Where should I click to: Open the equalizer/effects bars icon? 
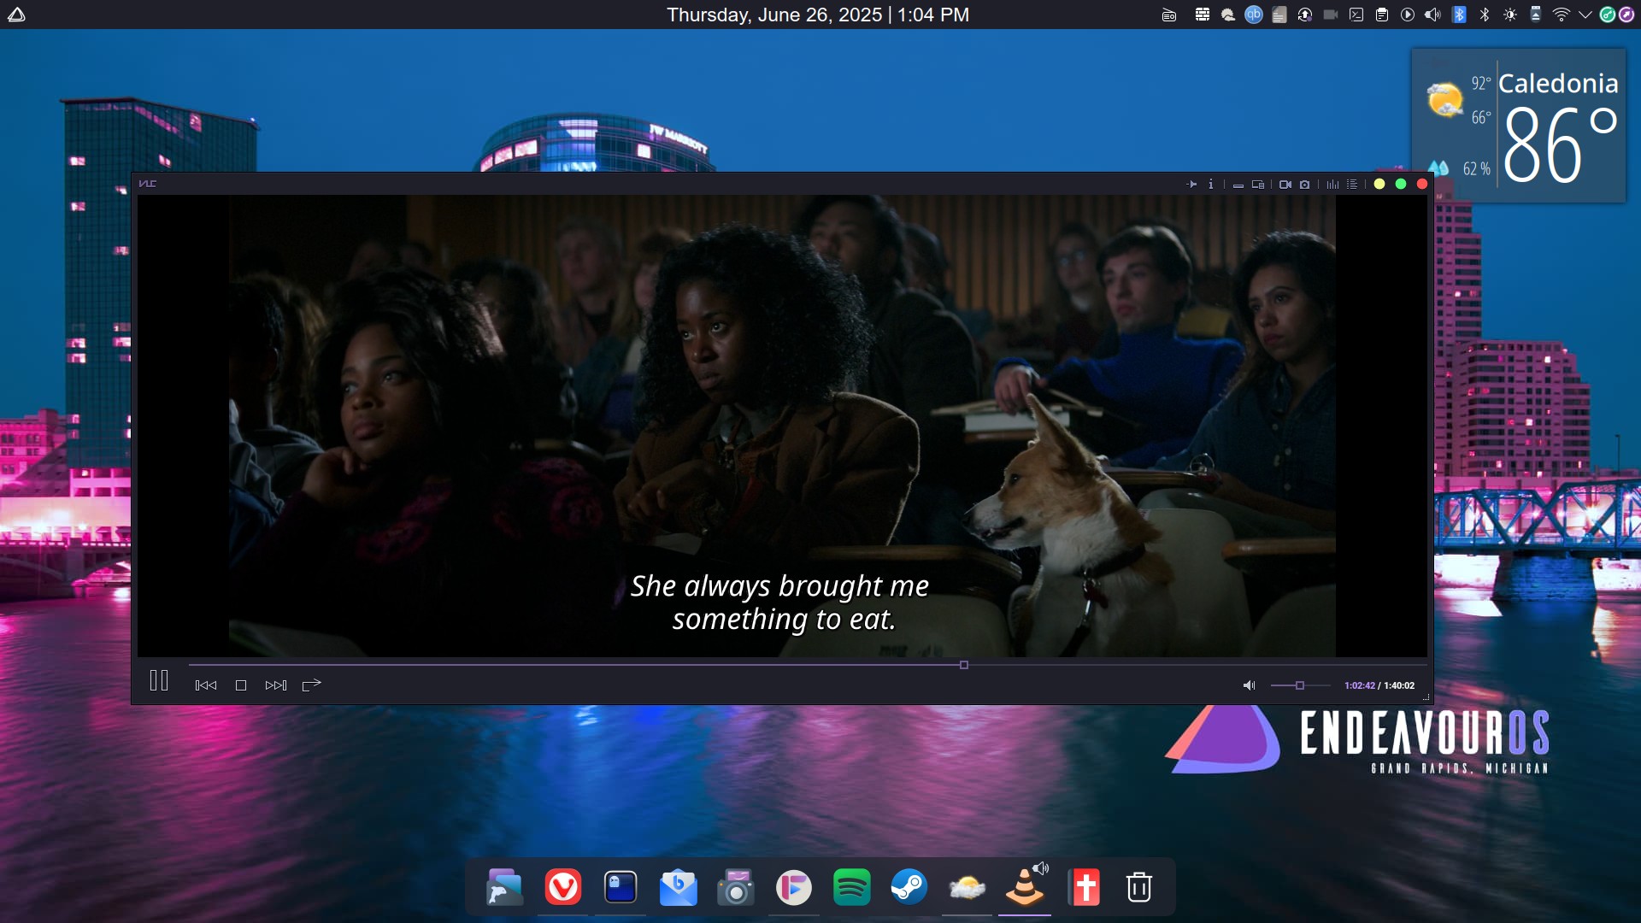(x=1332, y=184)
